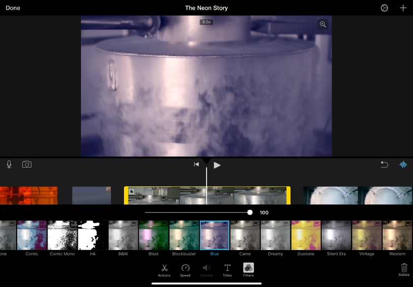Skip to the beginning of clip
The image size is (413, 287).
click(x=196, y=165)
